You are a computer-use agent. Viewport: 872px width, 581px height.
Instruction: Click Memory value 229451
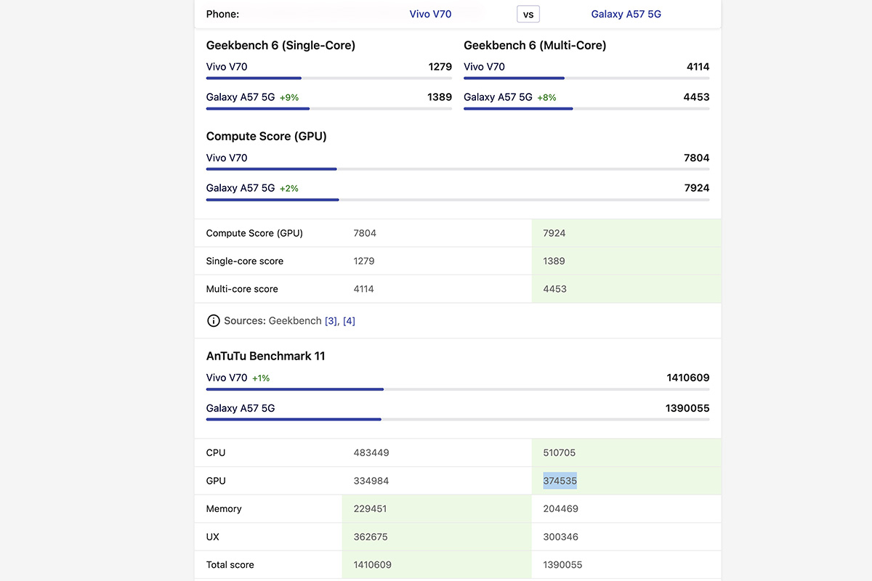point(370,508)
